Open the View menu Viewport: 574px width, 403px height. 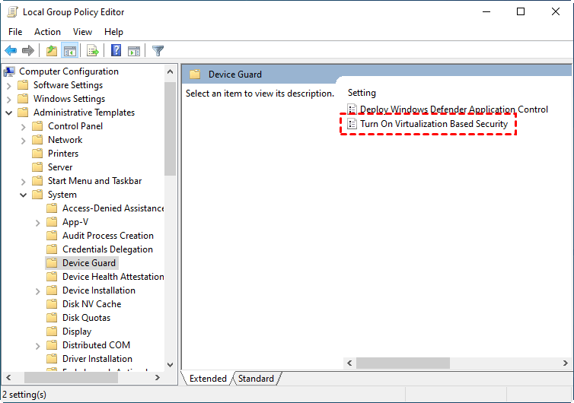[82, 32]
